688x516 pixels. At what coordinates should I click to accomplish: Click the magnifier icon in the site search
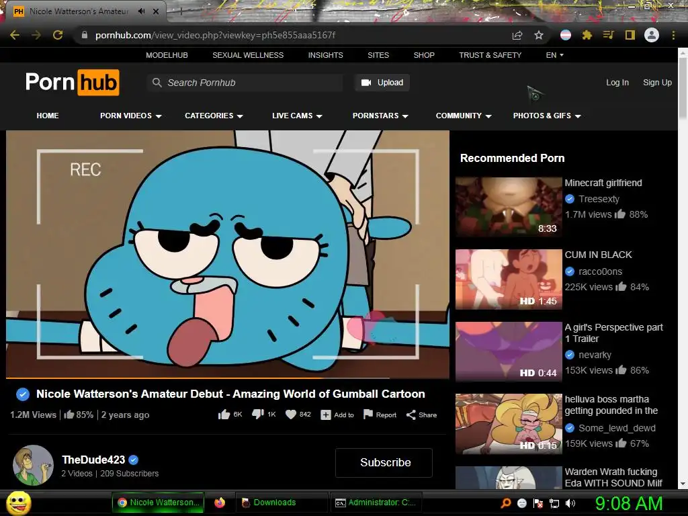pos(157,82)
